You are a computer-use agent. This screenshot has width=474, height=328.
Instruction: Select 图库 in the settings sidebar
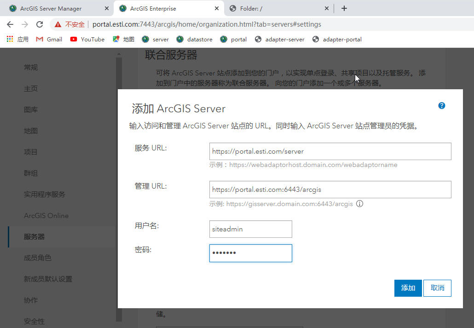[x=31, y=110]
